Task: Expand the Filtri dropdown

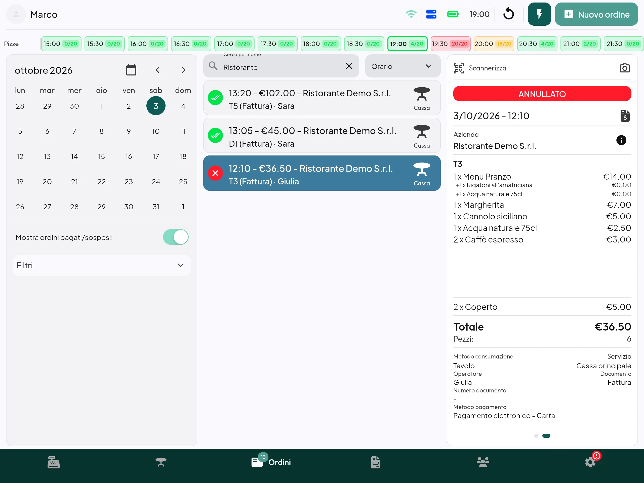Action: pos(101,265)
